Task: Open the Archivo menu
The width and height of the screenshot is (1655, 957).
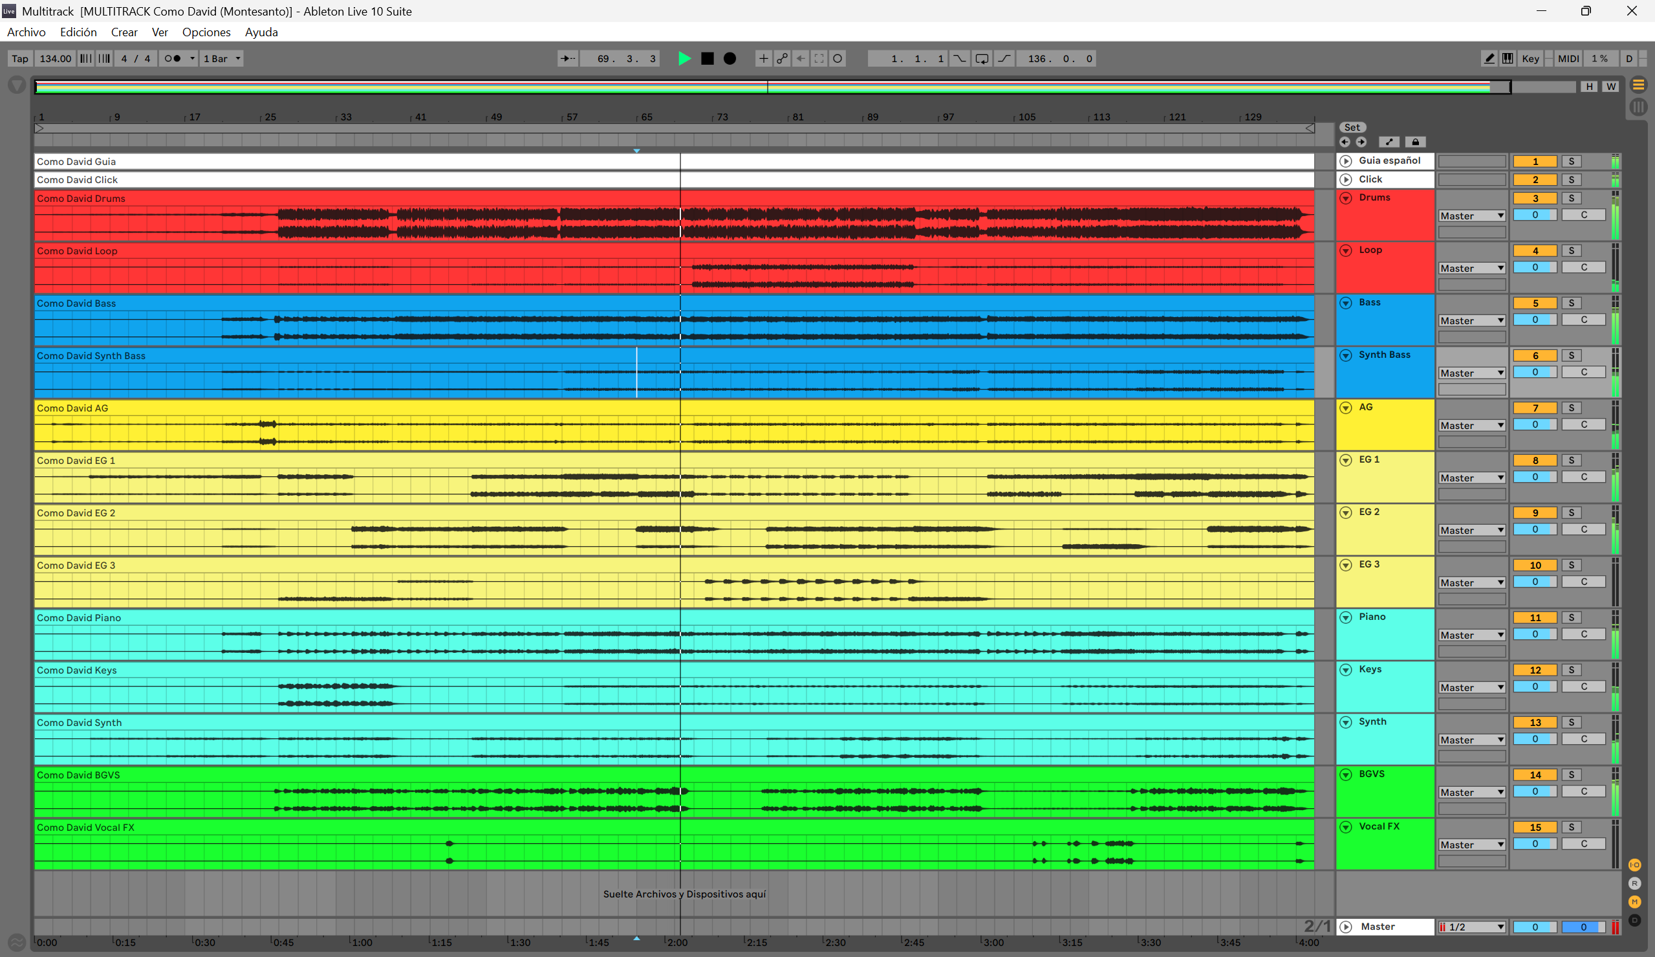Action: (27, 32)
